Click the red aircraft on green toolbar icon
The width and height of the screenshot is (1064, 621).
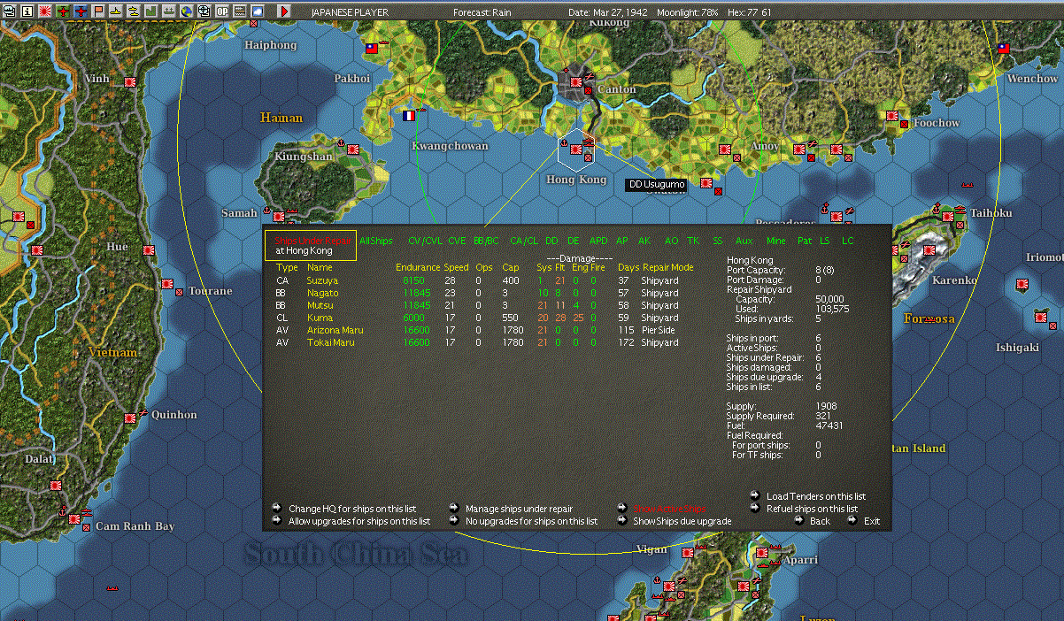point(63,11)
